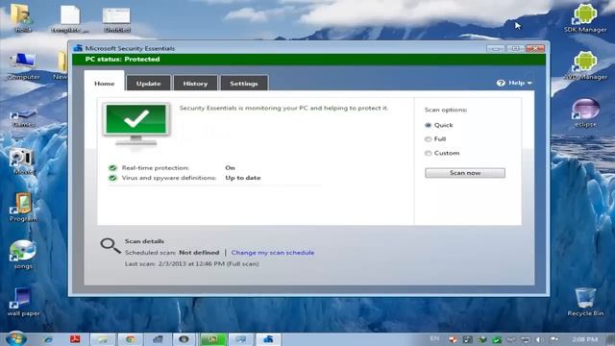The image size is (615, 346).
Task: Switch to the Settings tab
Action: pyautogui.click(x=244, y=84)
